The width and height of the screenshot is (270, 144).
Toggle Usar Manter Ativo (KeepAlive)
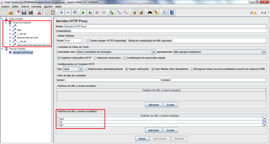[153, 69]
